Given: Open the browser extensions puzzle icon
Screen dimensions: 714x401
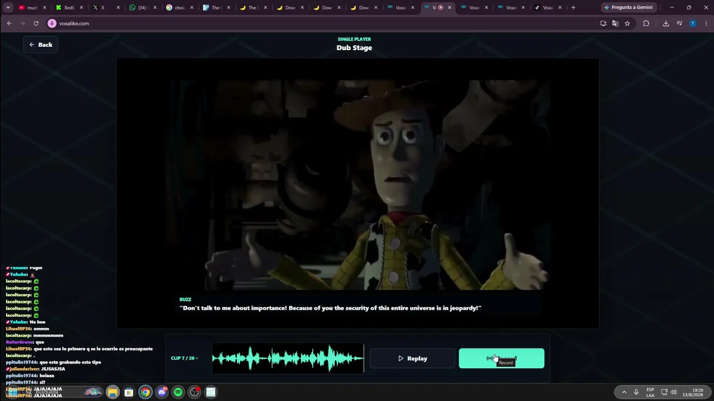Looking at the screenshot, I should [646, 23].
